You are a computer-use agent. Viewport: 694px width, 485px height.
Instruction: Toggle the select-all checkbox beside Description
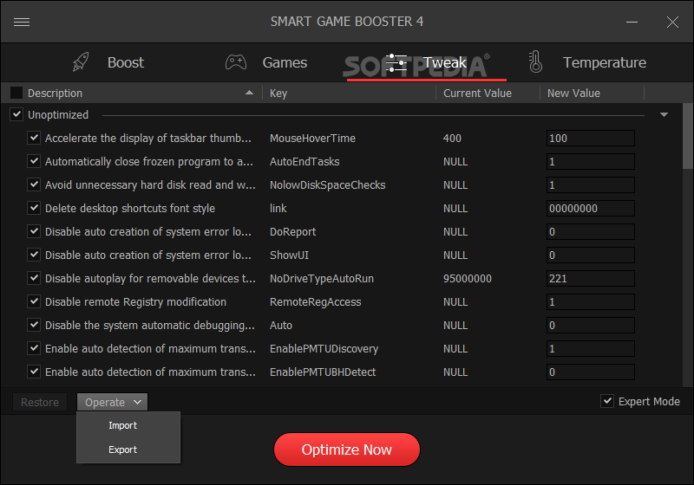(x=16, y=93)
